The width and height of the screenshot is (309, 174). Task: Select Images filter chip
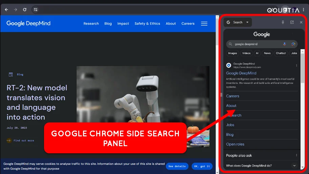232,53
